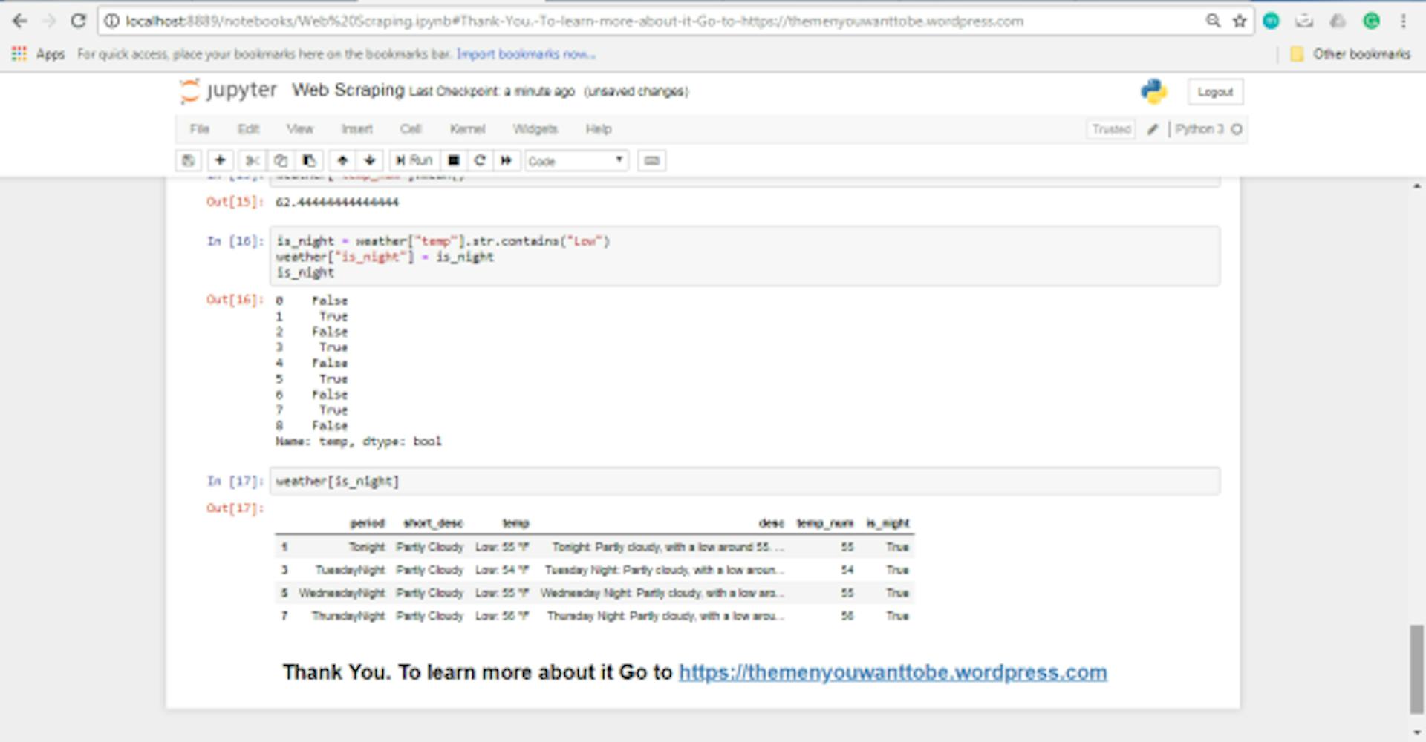Restart kernel and rerun all fast-forward icon
The height and width of the screenshot is (742, 1426).
coord(507,160)
